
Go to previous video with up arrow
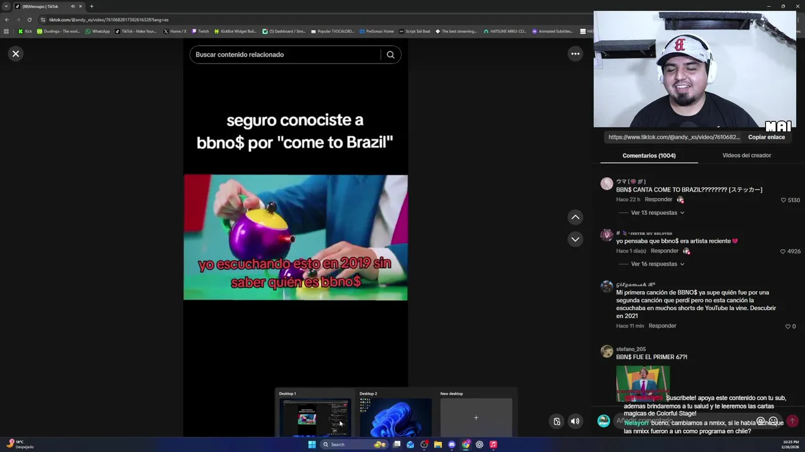(x=575, y=217)
